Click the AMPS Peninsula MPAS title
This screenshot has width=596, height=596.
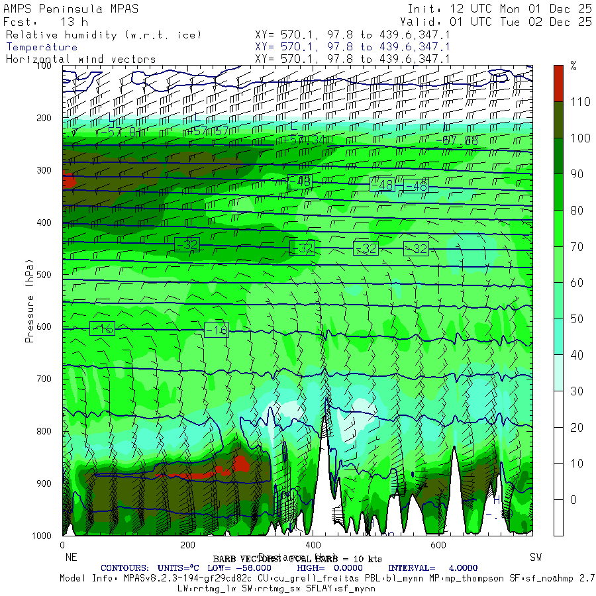tap(71, 9)
